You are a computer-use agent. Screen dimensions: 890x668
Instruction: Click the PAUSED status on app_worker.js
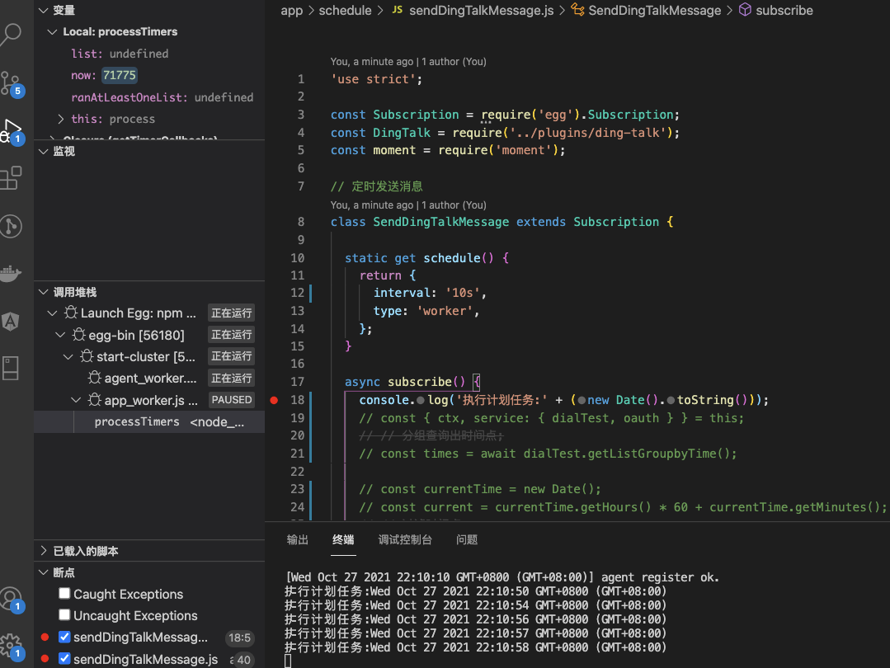tap(232, 400)
